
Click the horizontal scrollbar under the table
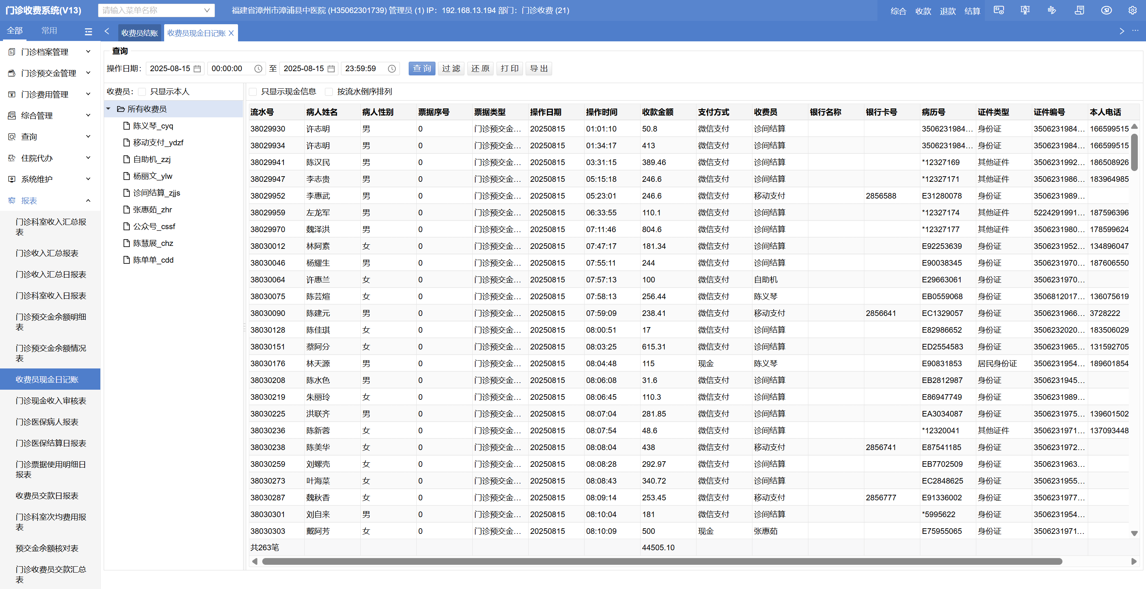661,561
